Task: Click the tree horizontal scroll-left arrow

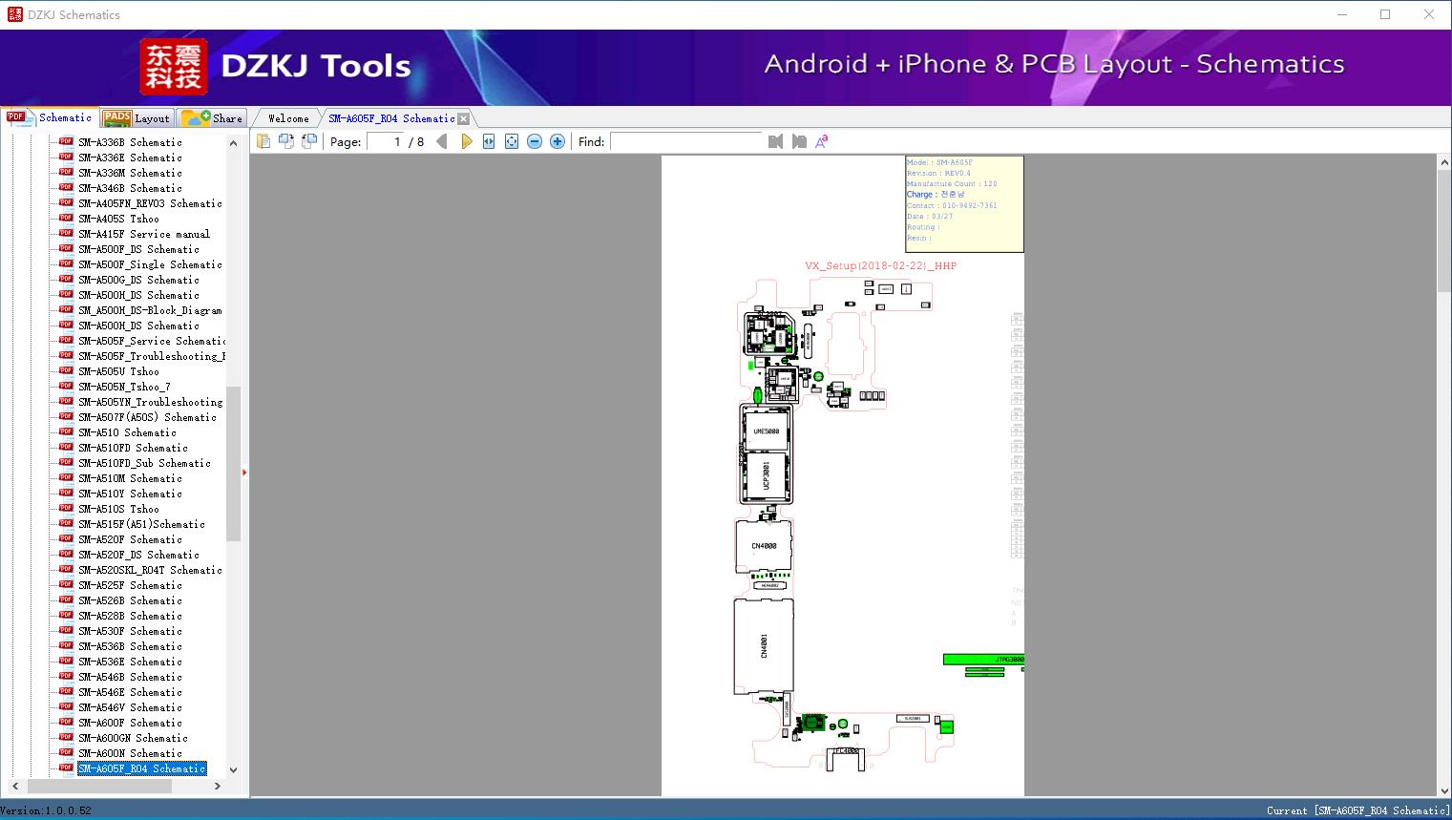Action: tap(14, 787)
